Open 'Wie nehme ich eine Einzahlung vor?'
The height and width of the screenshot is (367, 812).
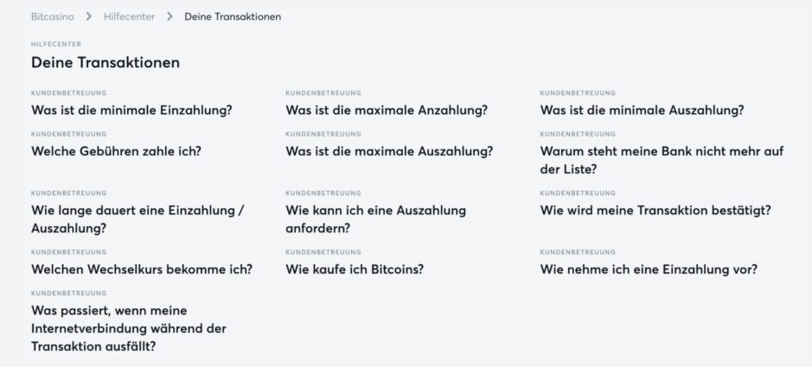[x=649, y=269]
